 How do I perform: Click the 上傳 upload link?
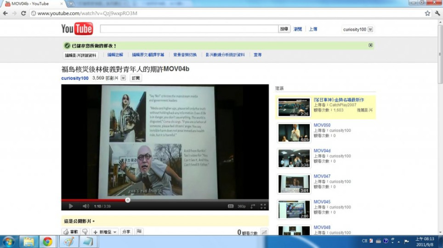tap(313, 29)
